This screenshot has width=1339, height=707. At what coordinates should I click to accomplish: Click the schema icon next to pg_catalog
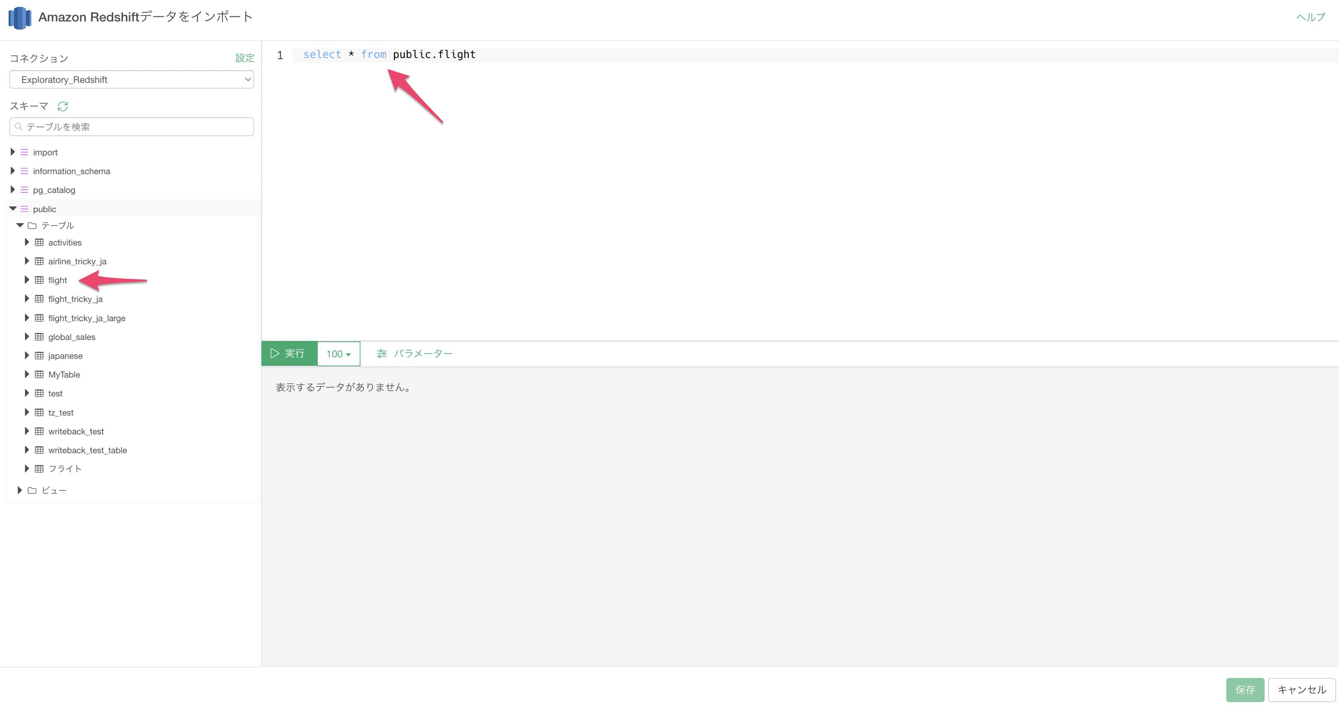coord(24,190)
